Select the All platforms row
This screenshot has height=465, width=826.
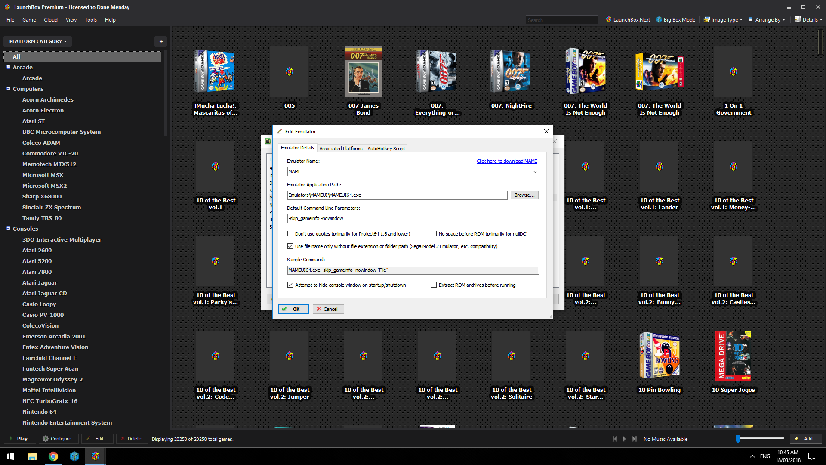pos(82,56)
